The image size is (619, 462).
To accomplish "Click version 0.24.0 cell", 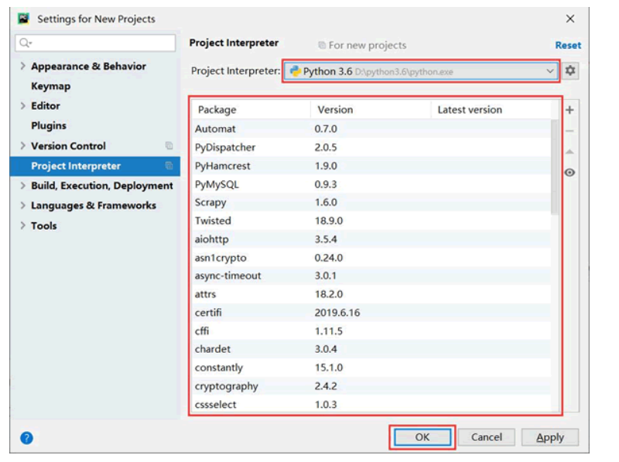I will [328, 258].
